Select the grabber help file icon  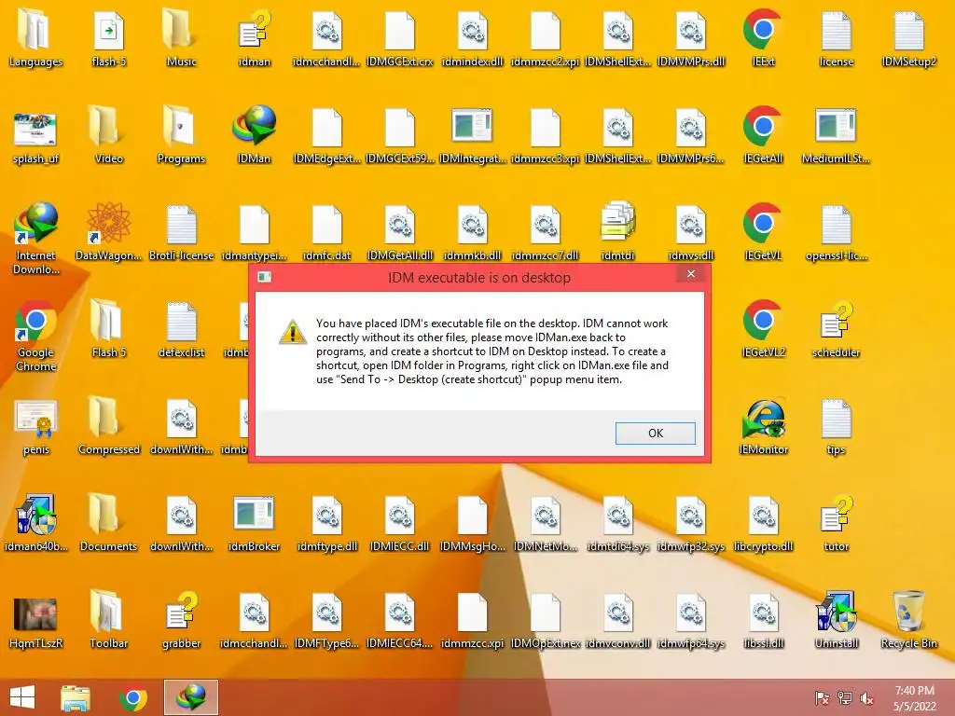point(181,612)
